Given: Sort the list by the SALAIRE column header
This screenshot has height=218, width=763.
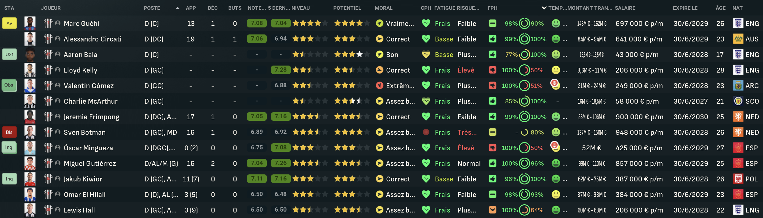Looking at the screenshot, I should click(x=625, y=8).
